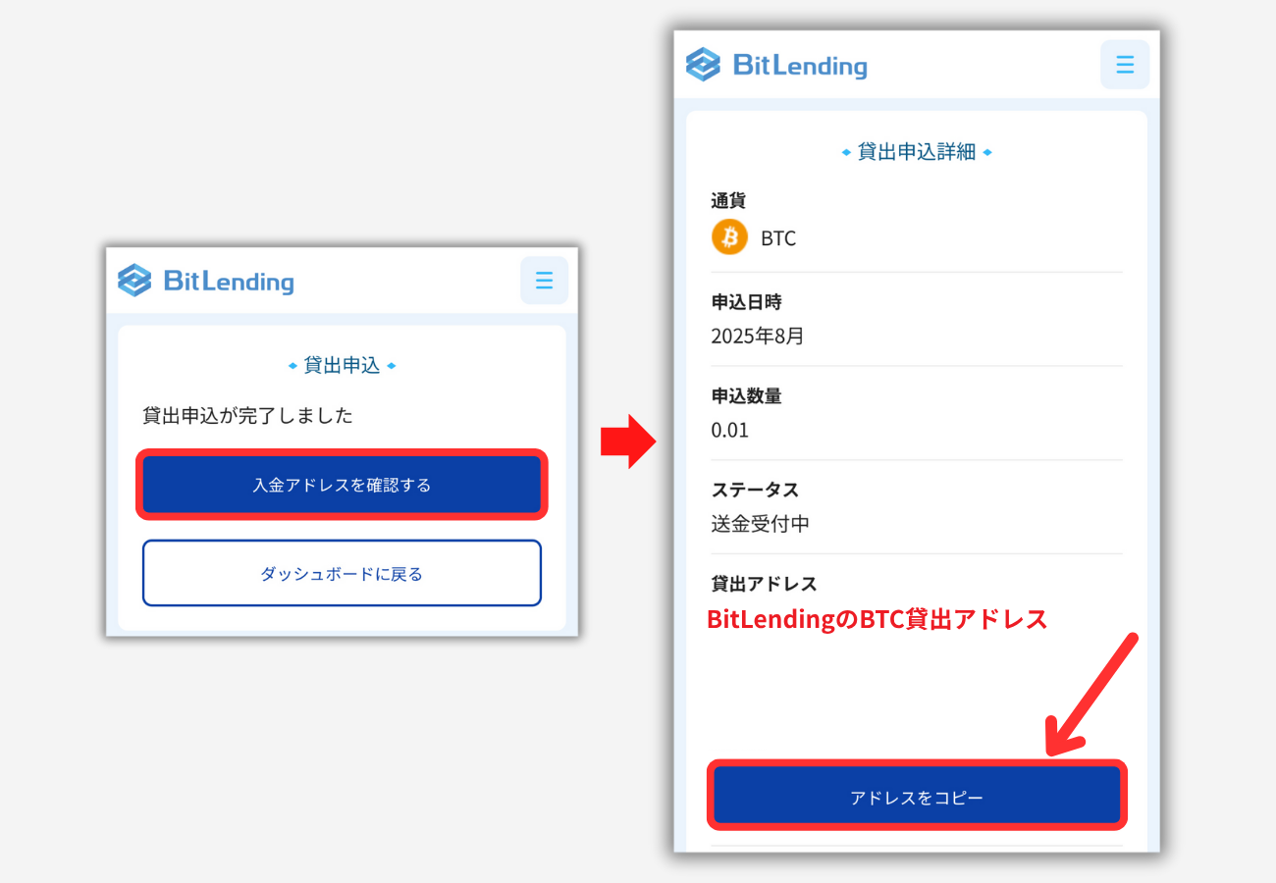Open hamburger menu in left BitLending panel
The width and height of the screenshot is (1276, 883).
click(x=544, y=281)
